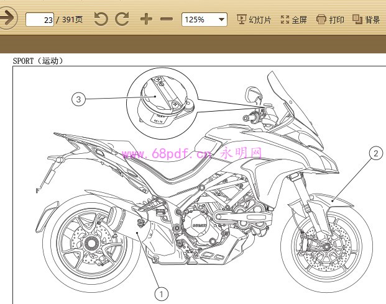This screenshot has width=386, height=304.
Task: Expand the zoom list using its arrow
Action: [222, 20]
